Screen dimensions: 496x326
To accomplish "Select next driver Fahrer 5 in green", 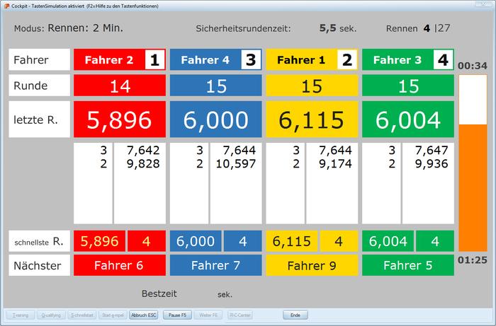I will [x=408, y=266].
